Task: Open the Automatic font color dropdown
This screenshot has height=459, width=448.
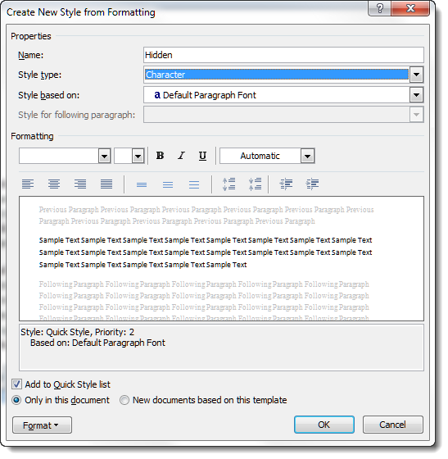Action: (307, 156)
